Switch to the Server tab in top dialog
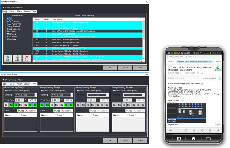The height and width of the screenshot is (148, 230). point(27,11)
